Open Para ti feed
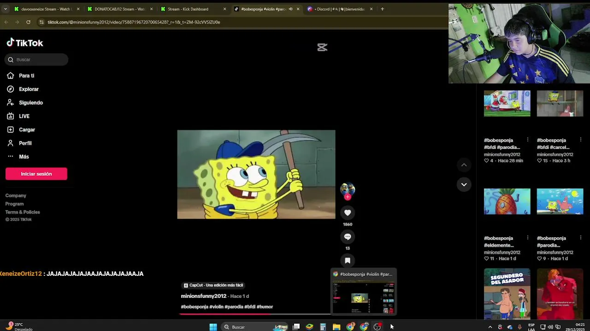Image resolution: width=590 pixels, height=331 pixels. pos(21,75)
